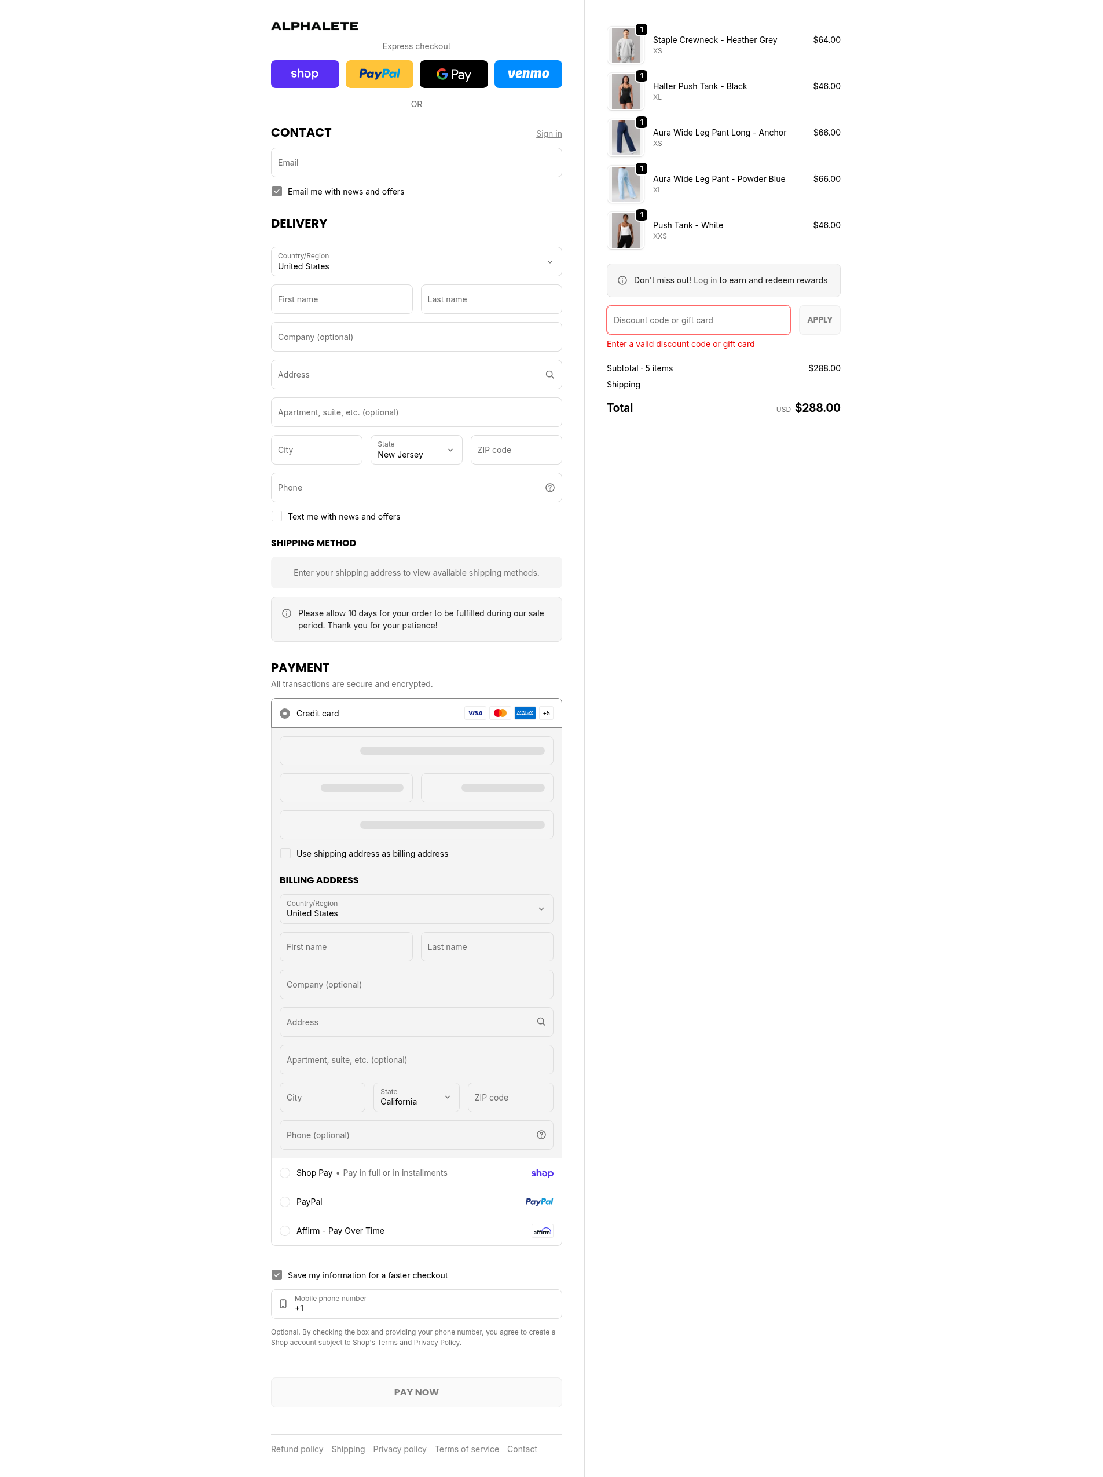This screenshot has height=1477, width=1103.
Task: Focus the discount code or gift card field
Action: 698,320
